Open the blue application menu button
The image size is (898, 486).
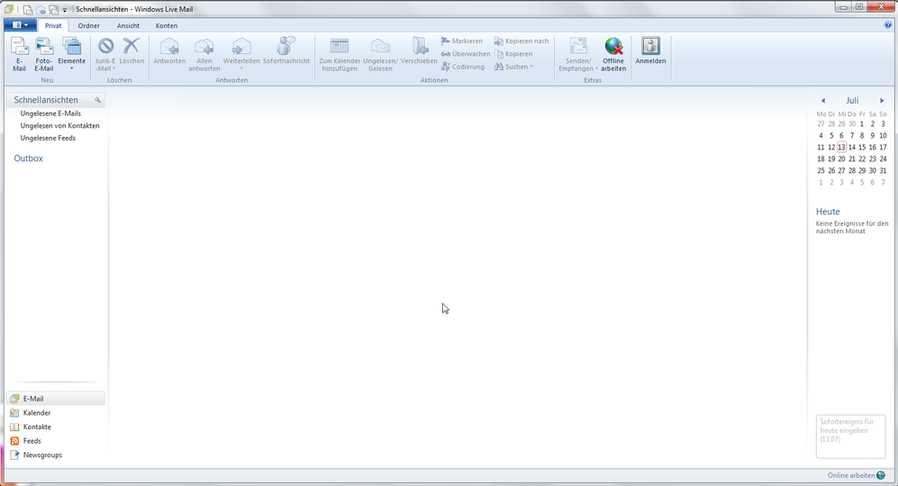point(20,25)
